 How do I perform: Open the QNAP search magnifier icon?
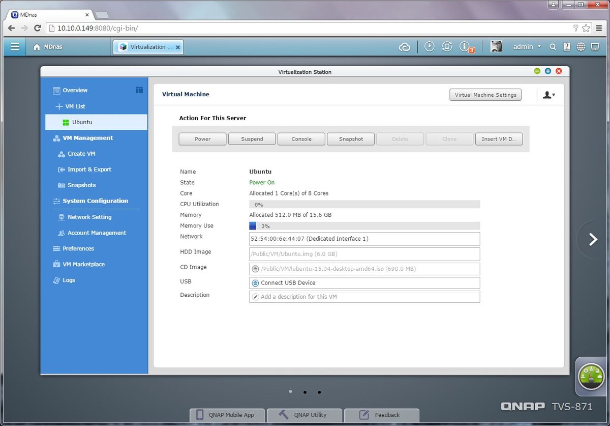click(x=553, y=47)
